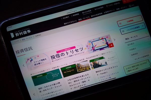Select 法人のお客様 tab

[99, 8]
